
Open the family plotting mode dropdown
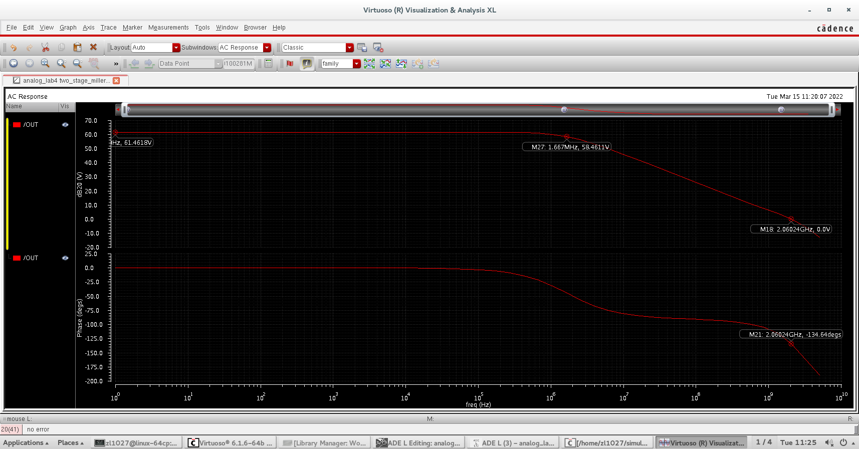click(357, 64)
